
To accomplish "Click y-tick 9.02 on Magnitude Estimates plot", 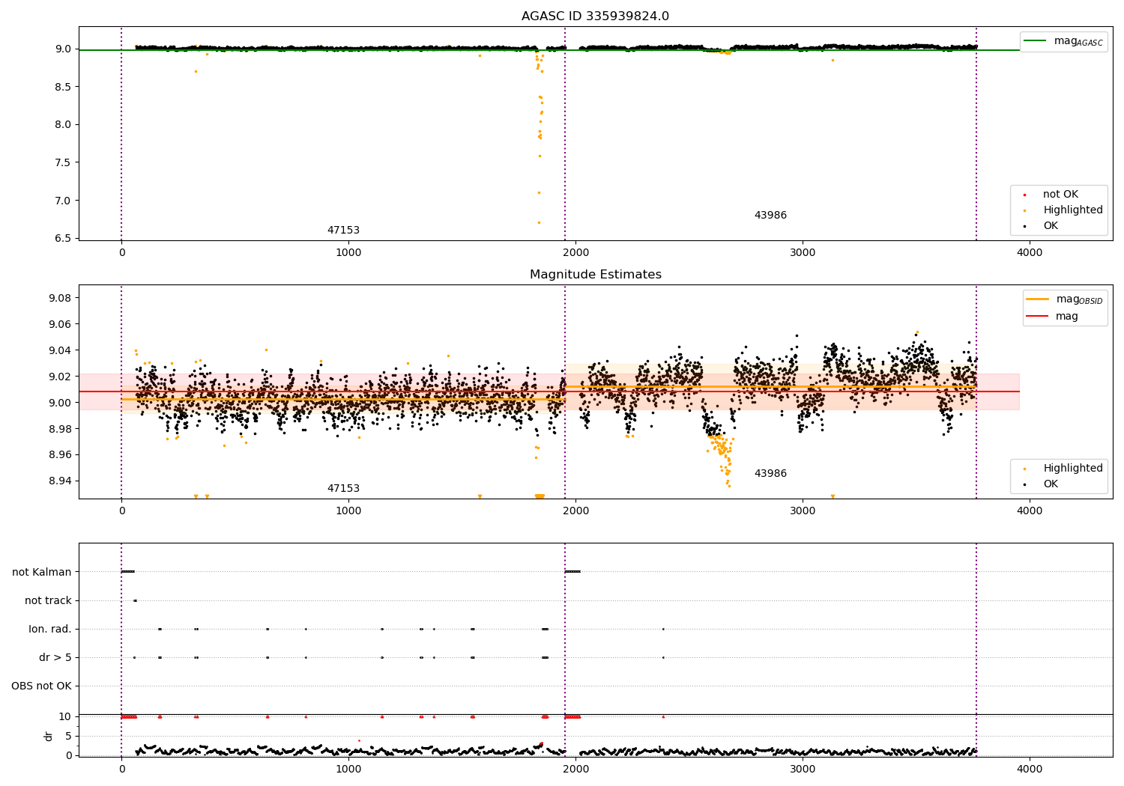I will tap(60, 377).
